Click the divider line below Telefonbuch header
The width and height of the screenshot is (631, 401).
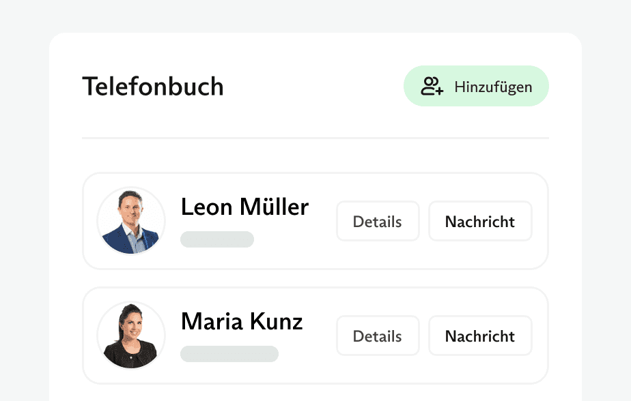pos(315,138)
